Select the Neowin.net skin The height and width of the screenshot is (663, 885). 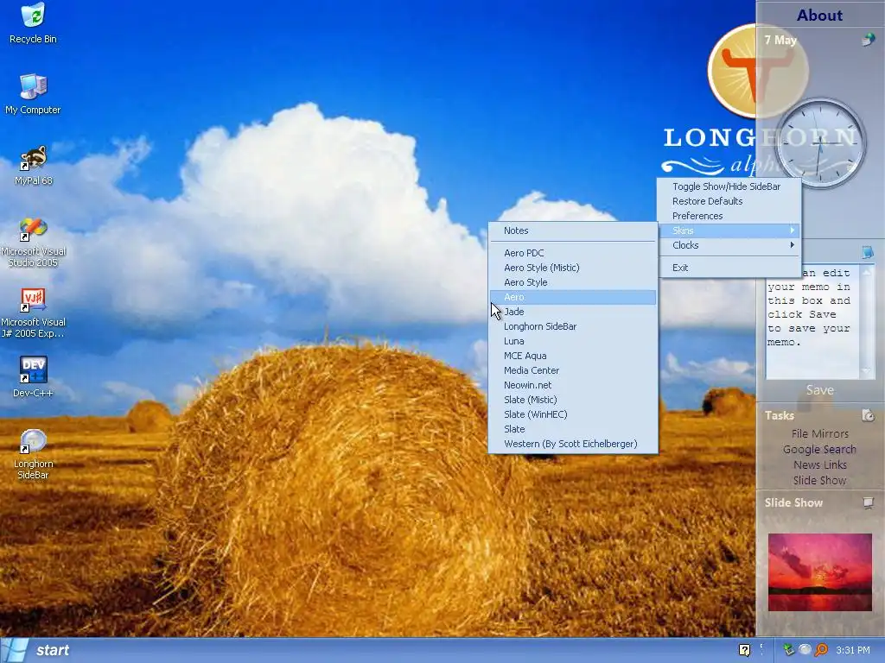click(x=573, y=384)
